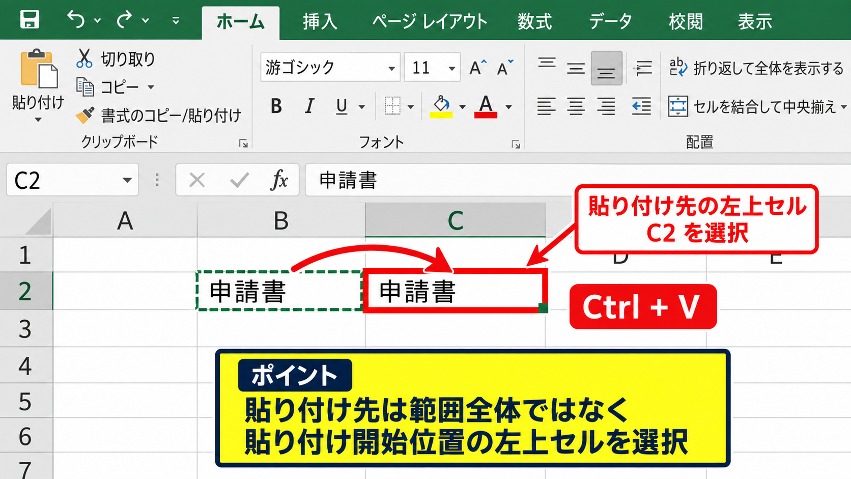Open the font group dialog launcher
The height and width of the screenshot is (479, 851).
516,144
